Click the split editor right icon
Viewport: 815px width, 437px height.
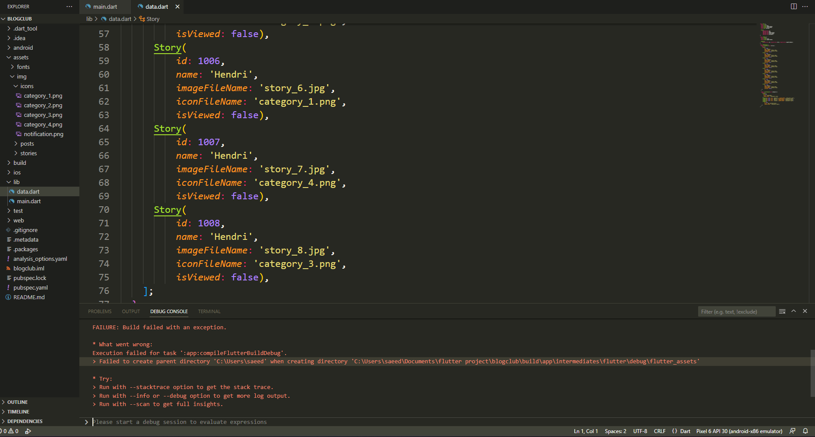coord(794,7)
